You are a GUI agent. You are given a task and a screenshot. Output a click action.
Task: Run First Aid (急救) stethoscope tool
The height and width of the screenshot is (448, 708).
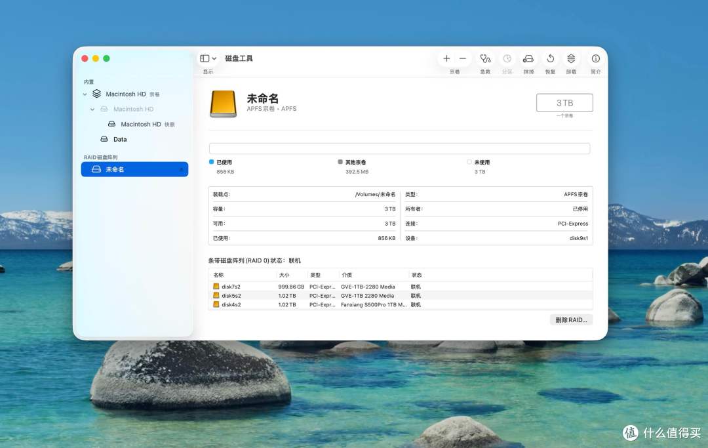click(x=485, y=59)
